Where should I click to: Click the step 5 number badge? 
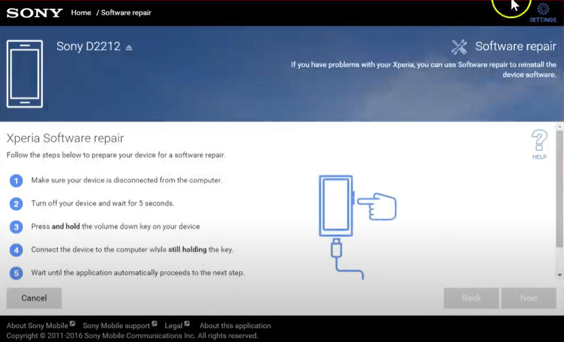click(17, 273)
